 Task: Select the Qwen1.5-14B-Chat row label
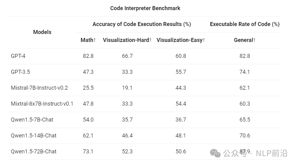pyautogui.click(x=34, y=136)
